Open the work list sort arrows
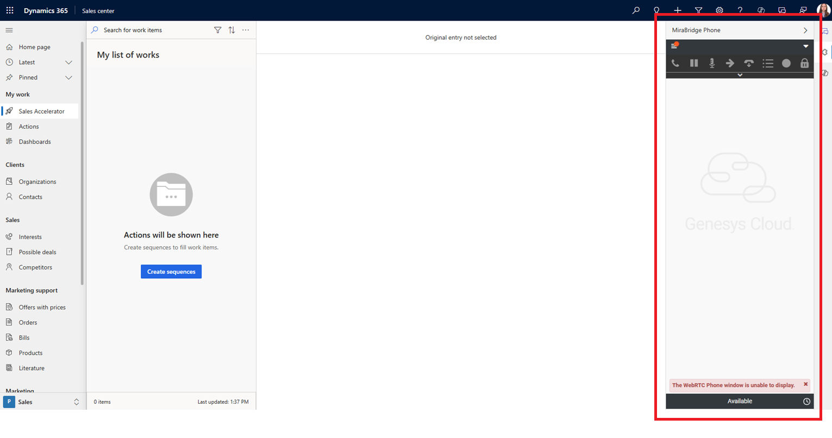This screenshot has width=832, height=438. (232, 30)
